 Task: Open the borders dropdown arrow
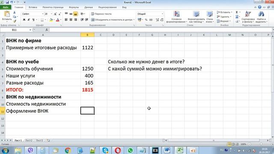pyautogui.click(x=45, y=20)
